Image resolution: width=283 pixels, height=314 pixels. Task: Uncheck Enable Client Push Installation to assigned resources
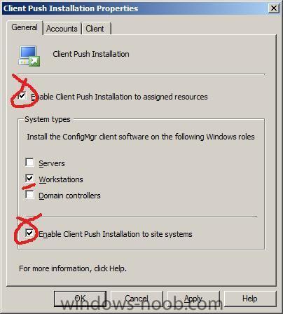[22, 95]
